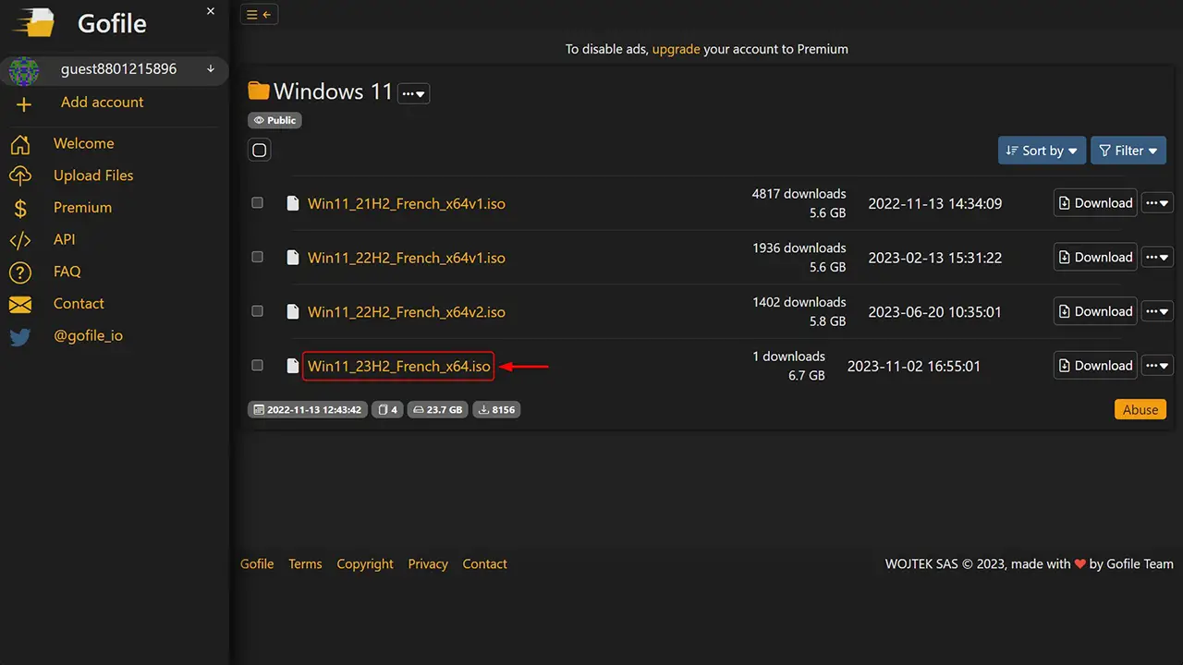This screenshot has width=1183, height=665.
Task: Open the Terms footer link
Action: pyautogui.click(x=305, y=563)
